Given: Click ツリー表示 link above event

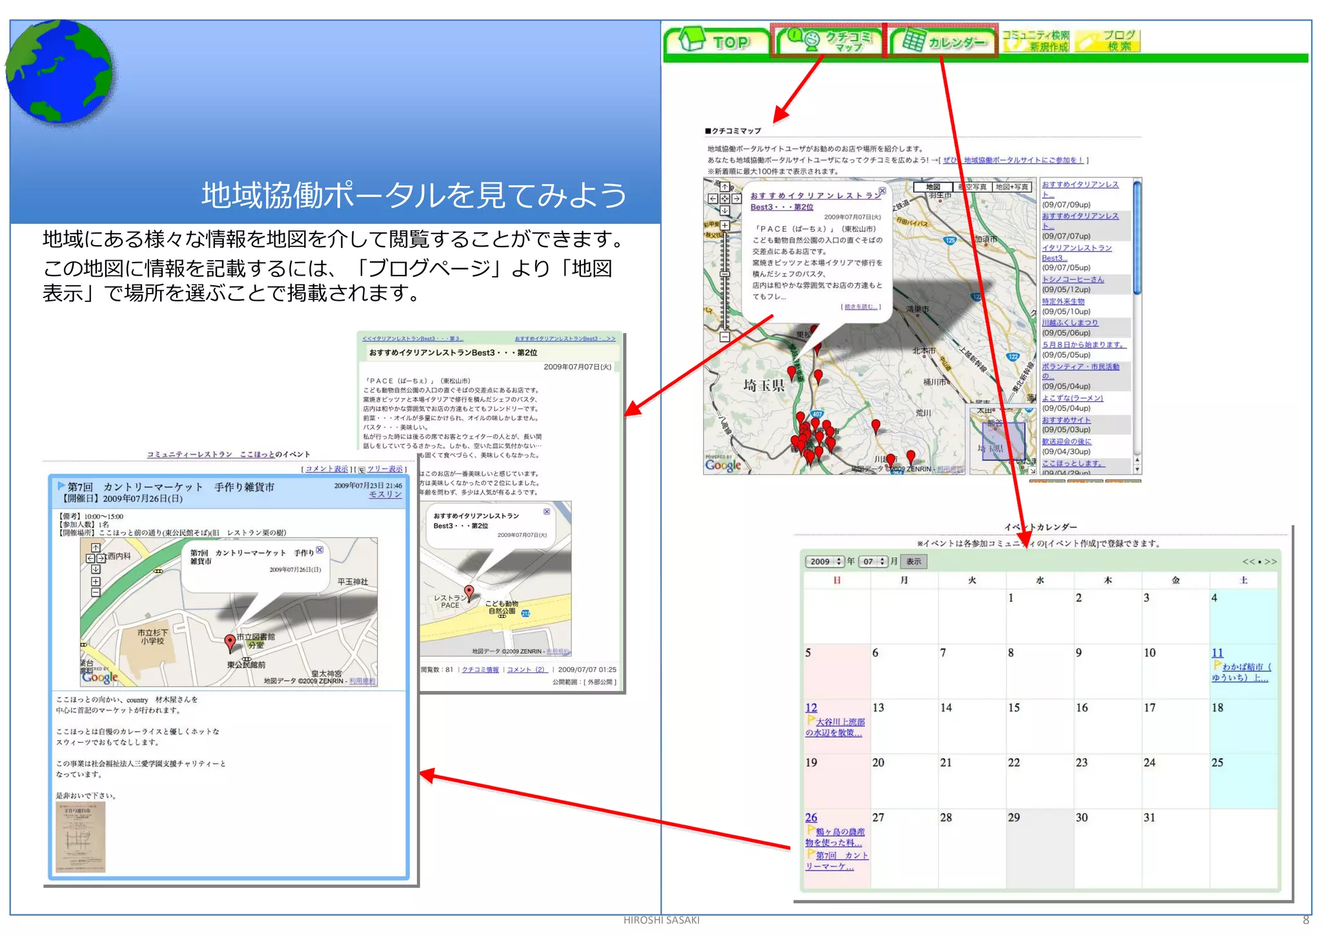Looking at the screenshot, I should click(385, 469).
